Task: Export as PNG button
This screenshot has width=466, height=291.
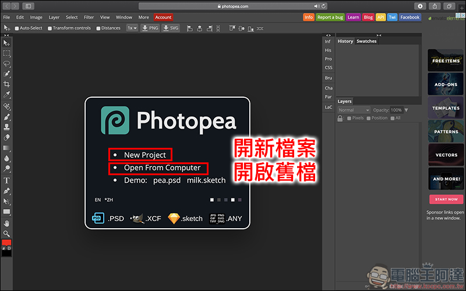Action: pyautogui.click(x=150, y=28)
